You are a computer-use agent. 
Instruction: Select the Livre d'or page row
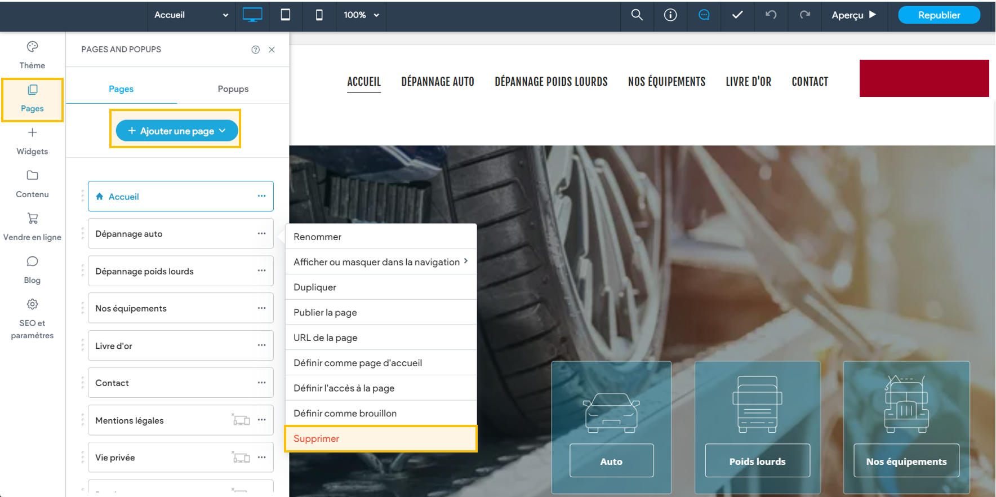tap(181, 345)
